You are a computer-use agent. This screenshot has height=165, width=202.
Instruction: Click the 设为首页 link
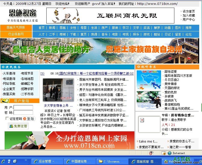point(189,11)
